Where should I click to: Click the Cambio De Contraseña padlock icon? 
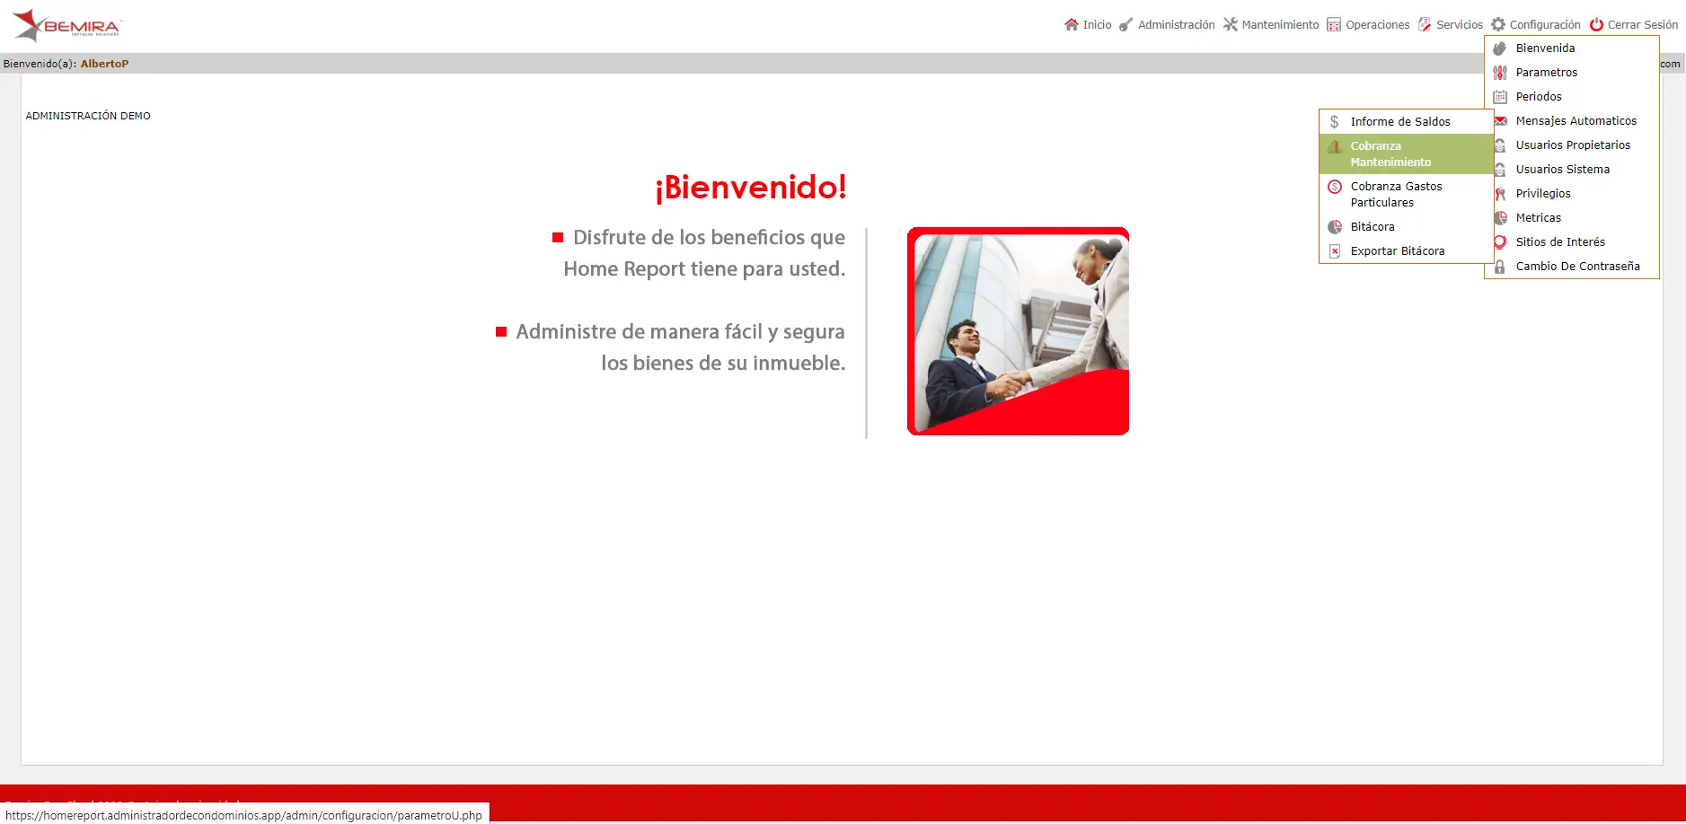tap(1500, 267)
